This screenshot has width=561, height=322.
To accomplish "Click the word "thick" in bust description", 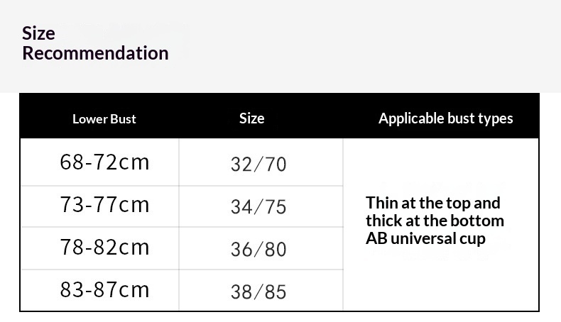I will 385,221.
